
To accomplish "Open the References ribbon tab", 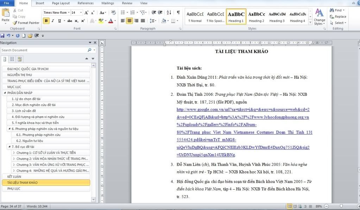I will pyautogui.click(x=86, y=3).
